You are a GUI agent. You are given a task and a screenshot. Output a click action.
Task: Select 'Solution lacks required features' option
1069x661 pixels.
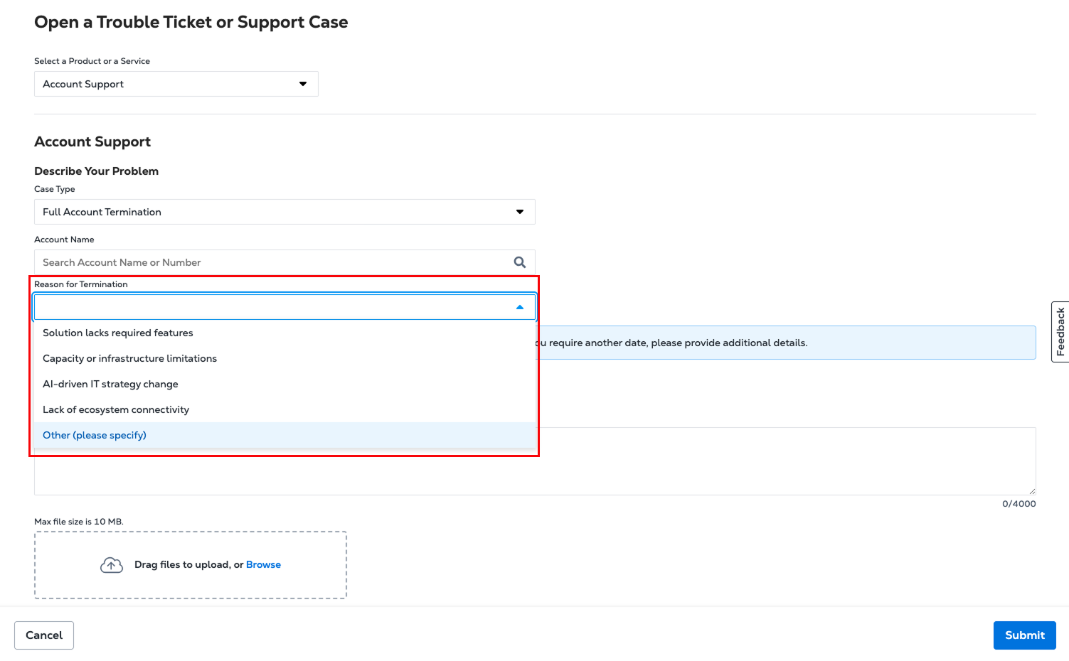tap(118, 333)
